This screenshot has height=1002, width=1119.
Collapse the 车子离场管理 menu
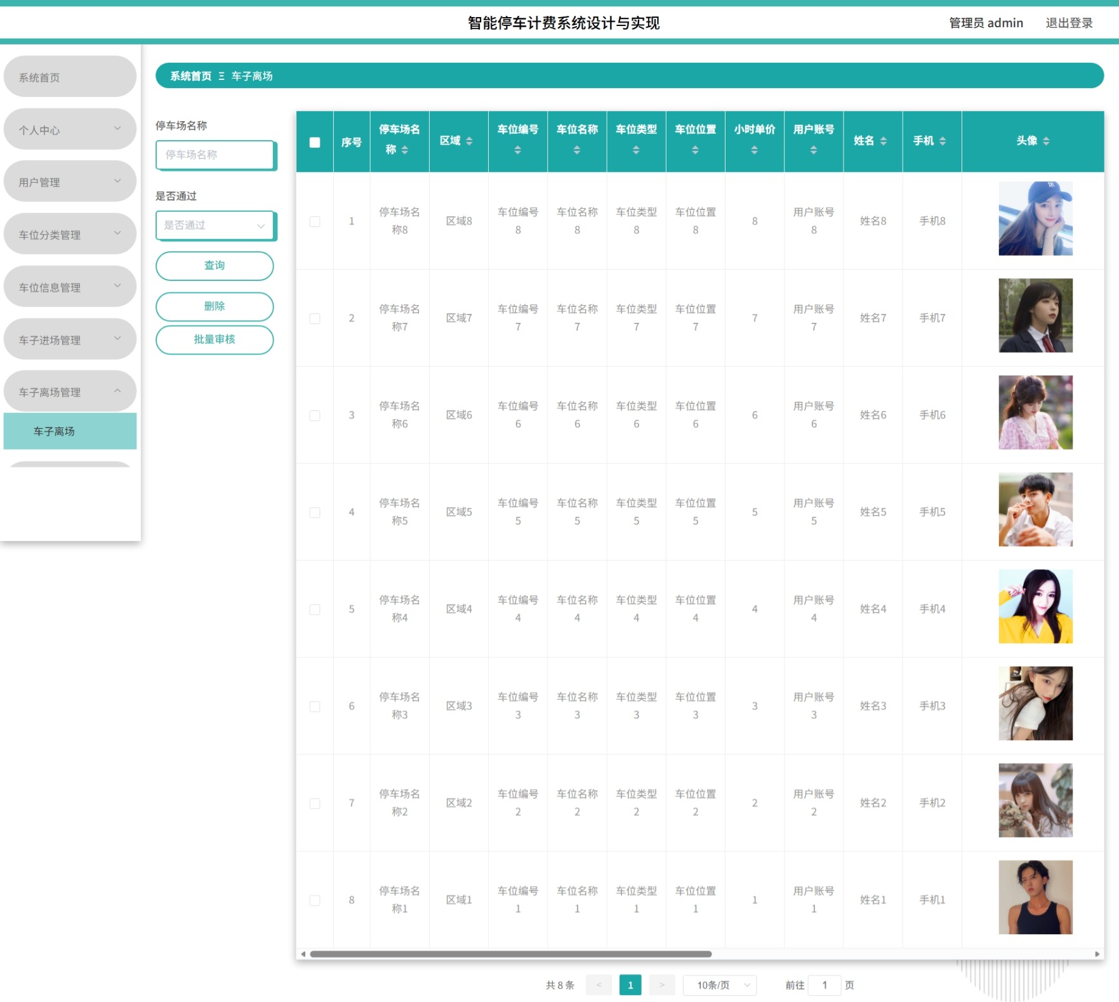pyautogui.click(x=70, y=391)
